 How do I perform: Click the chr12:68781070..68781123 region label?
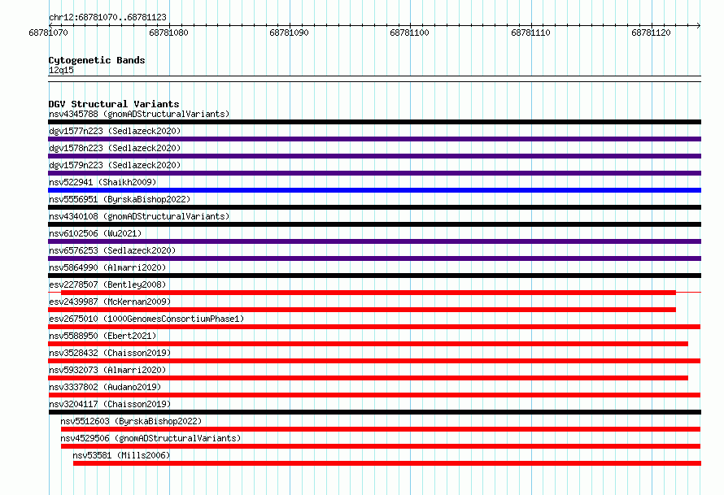(107, 17)
